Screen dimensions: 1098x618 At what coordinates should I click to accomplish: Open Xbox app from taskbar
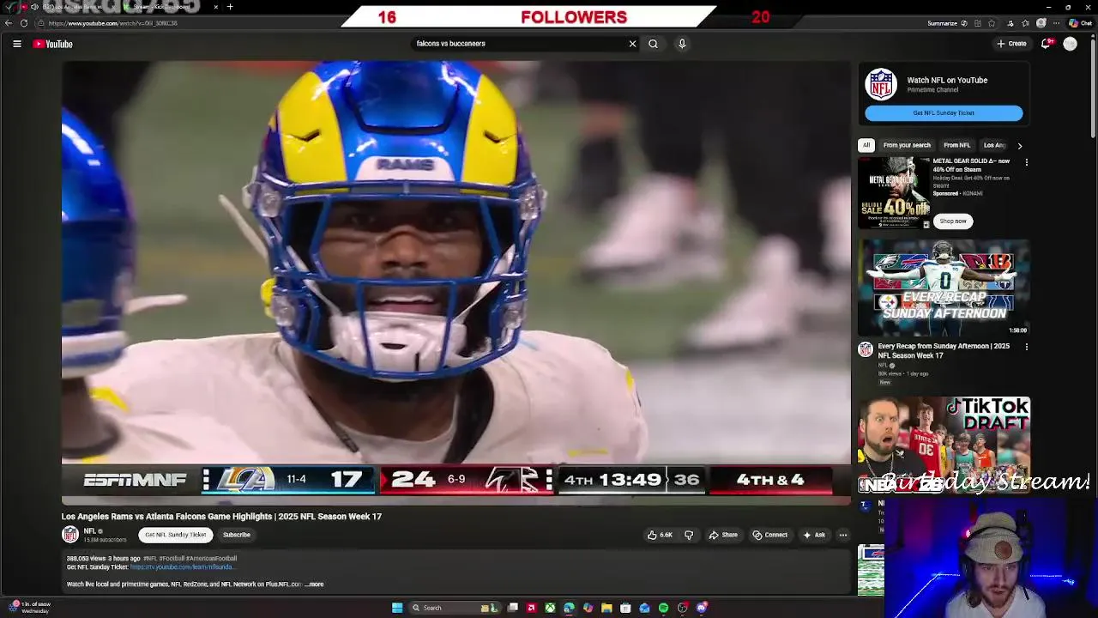point(550,608)
